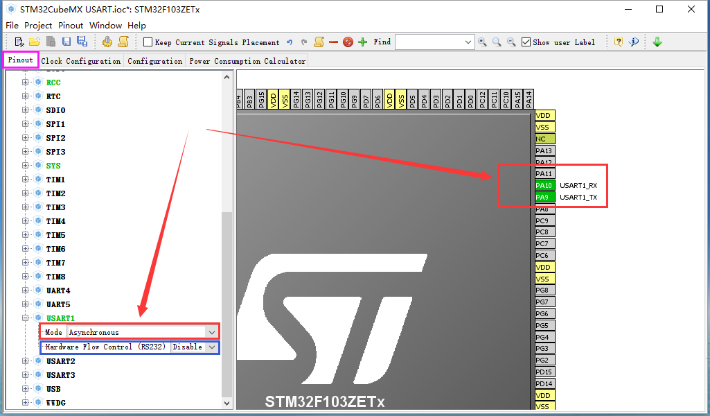The height and width of the screenshot is (416, 710).
Task: Expand the RTC tree node
Action: (26, 96)
